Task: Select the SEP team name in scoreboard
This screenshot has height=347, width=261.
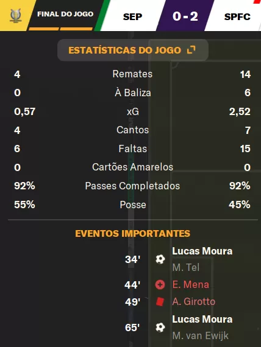Action: tap(132, 17)
